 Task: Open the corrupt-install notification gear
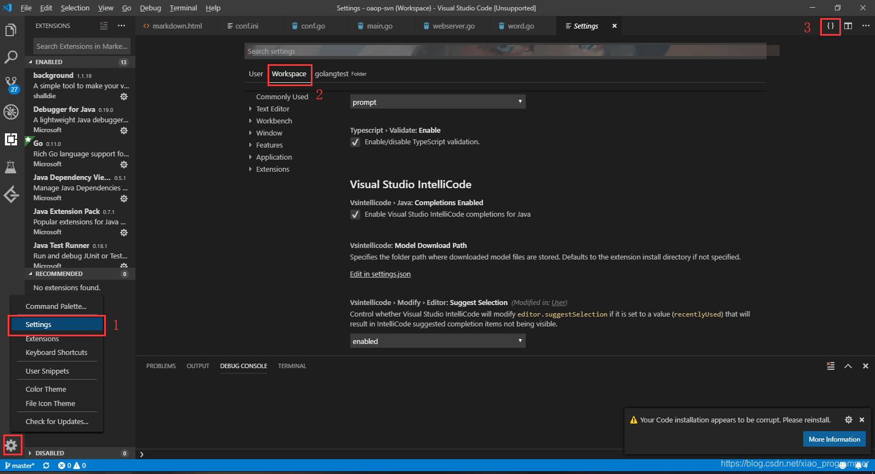pyautogui.click(x=849, y=420)
